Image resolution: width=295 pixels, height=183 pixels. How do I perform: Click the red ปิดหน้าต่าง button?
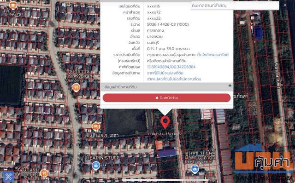(167, 98)
